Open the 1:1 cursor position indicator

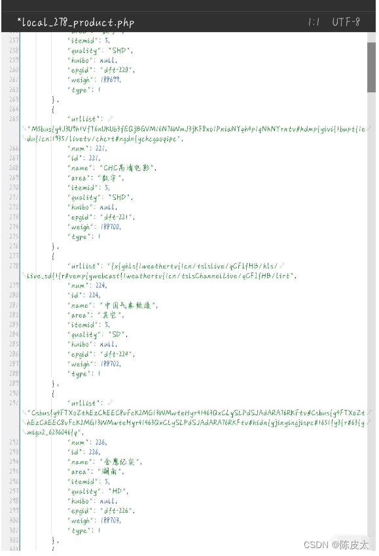coord(314,22)
